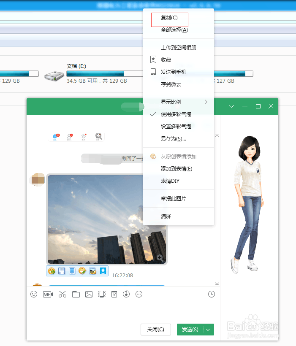Save the photo with the floppy disk icon
Viewport: 296px width, 346px height.
62,271
